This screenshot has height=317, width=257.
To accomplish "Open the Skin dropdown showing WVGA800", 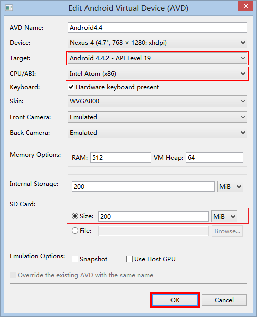I will (157, 101).
